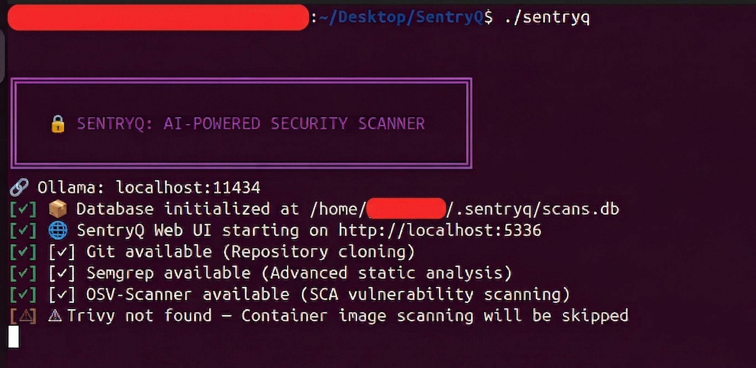Click the Trivy not found warning message
This screenshot has width=756, height=368.
[347, 316]
